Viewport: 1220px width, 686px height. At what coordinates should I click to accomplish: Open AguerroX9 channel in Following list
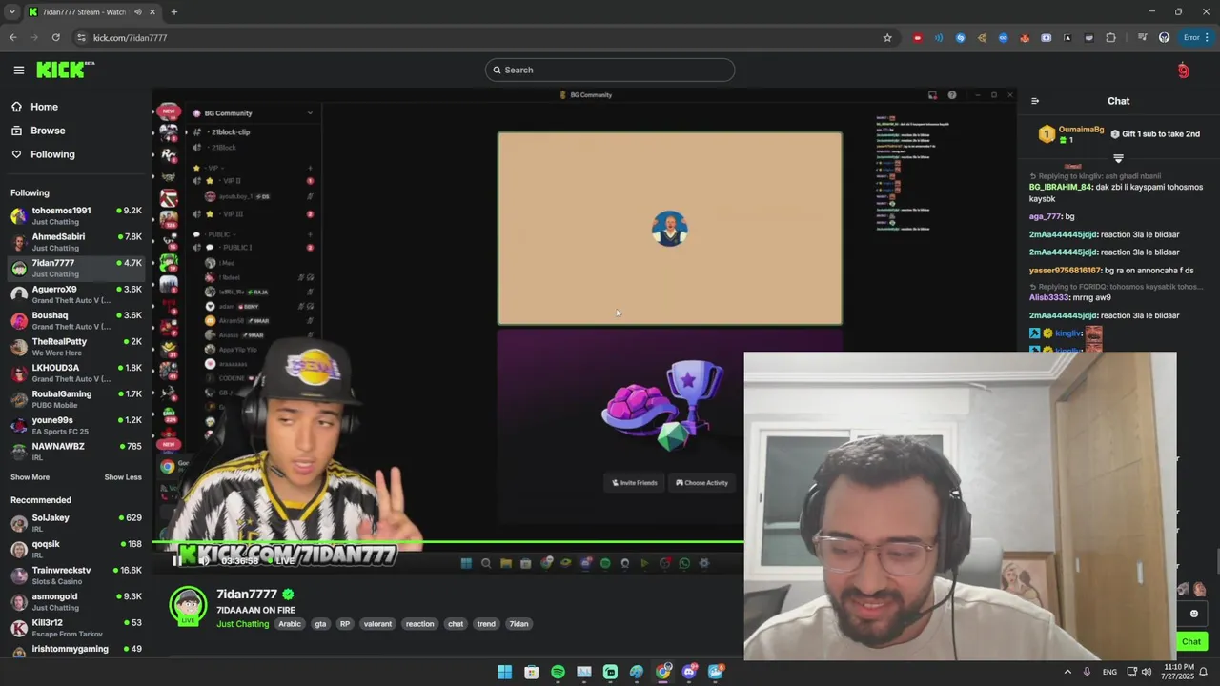click(76, 294)
